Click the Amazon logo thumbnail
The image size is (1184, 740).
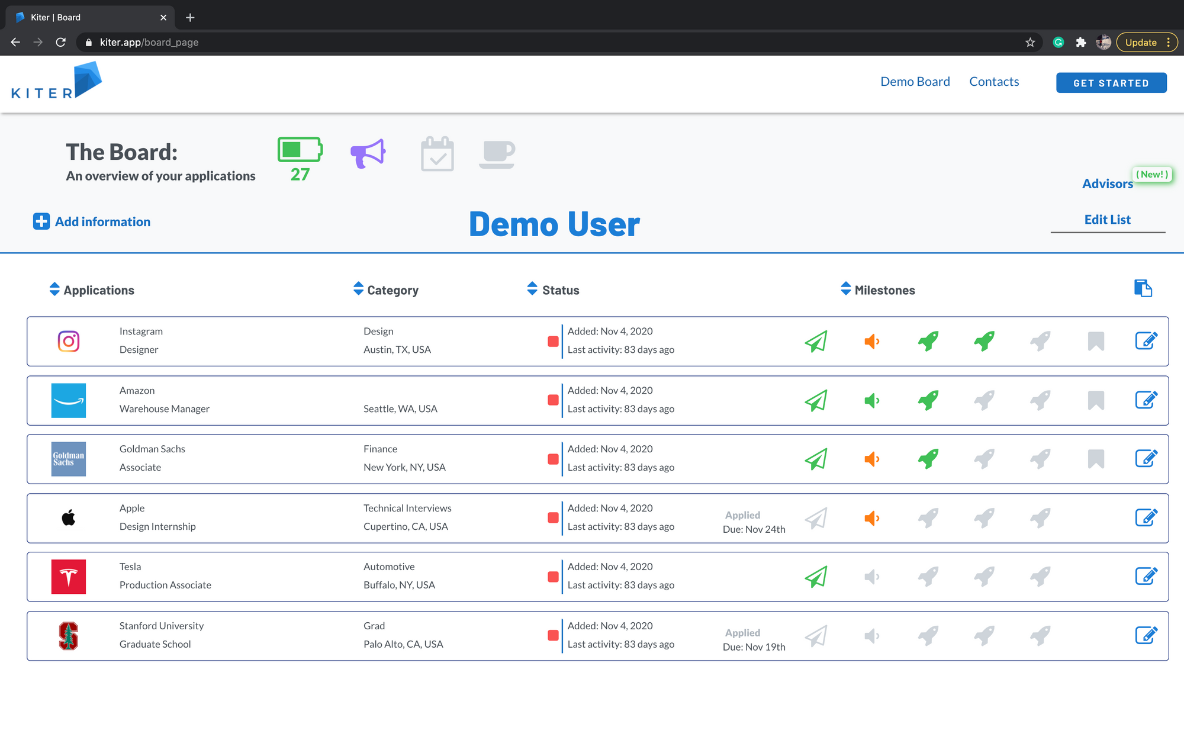click(x=69, y=400)
